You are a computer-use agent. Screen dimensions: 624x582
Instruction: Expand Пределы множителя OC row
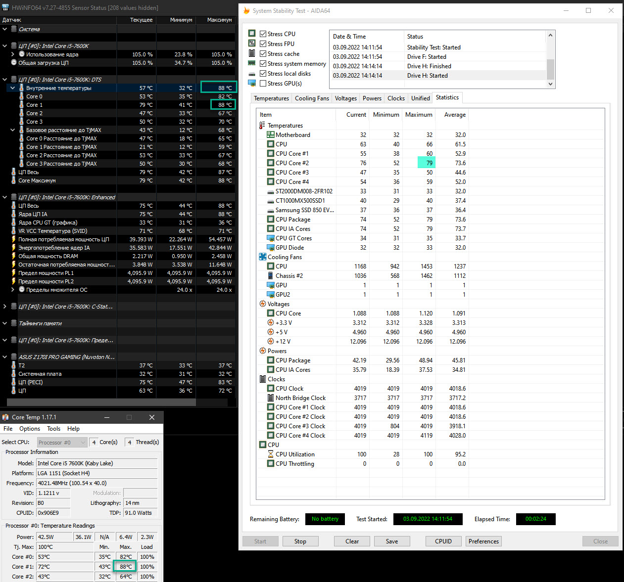point(13,290)
